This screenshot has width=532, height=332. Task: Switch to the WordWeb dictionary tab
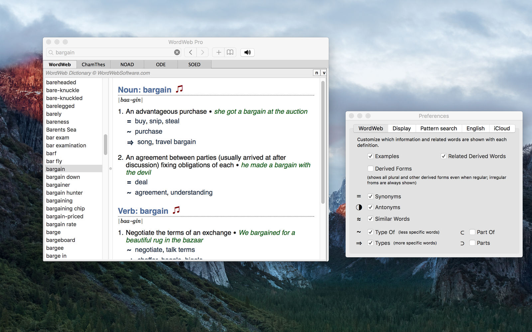click(x=60, y=64)
